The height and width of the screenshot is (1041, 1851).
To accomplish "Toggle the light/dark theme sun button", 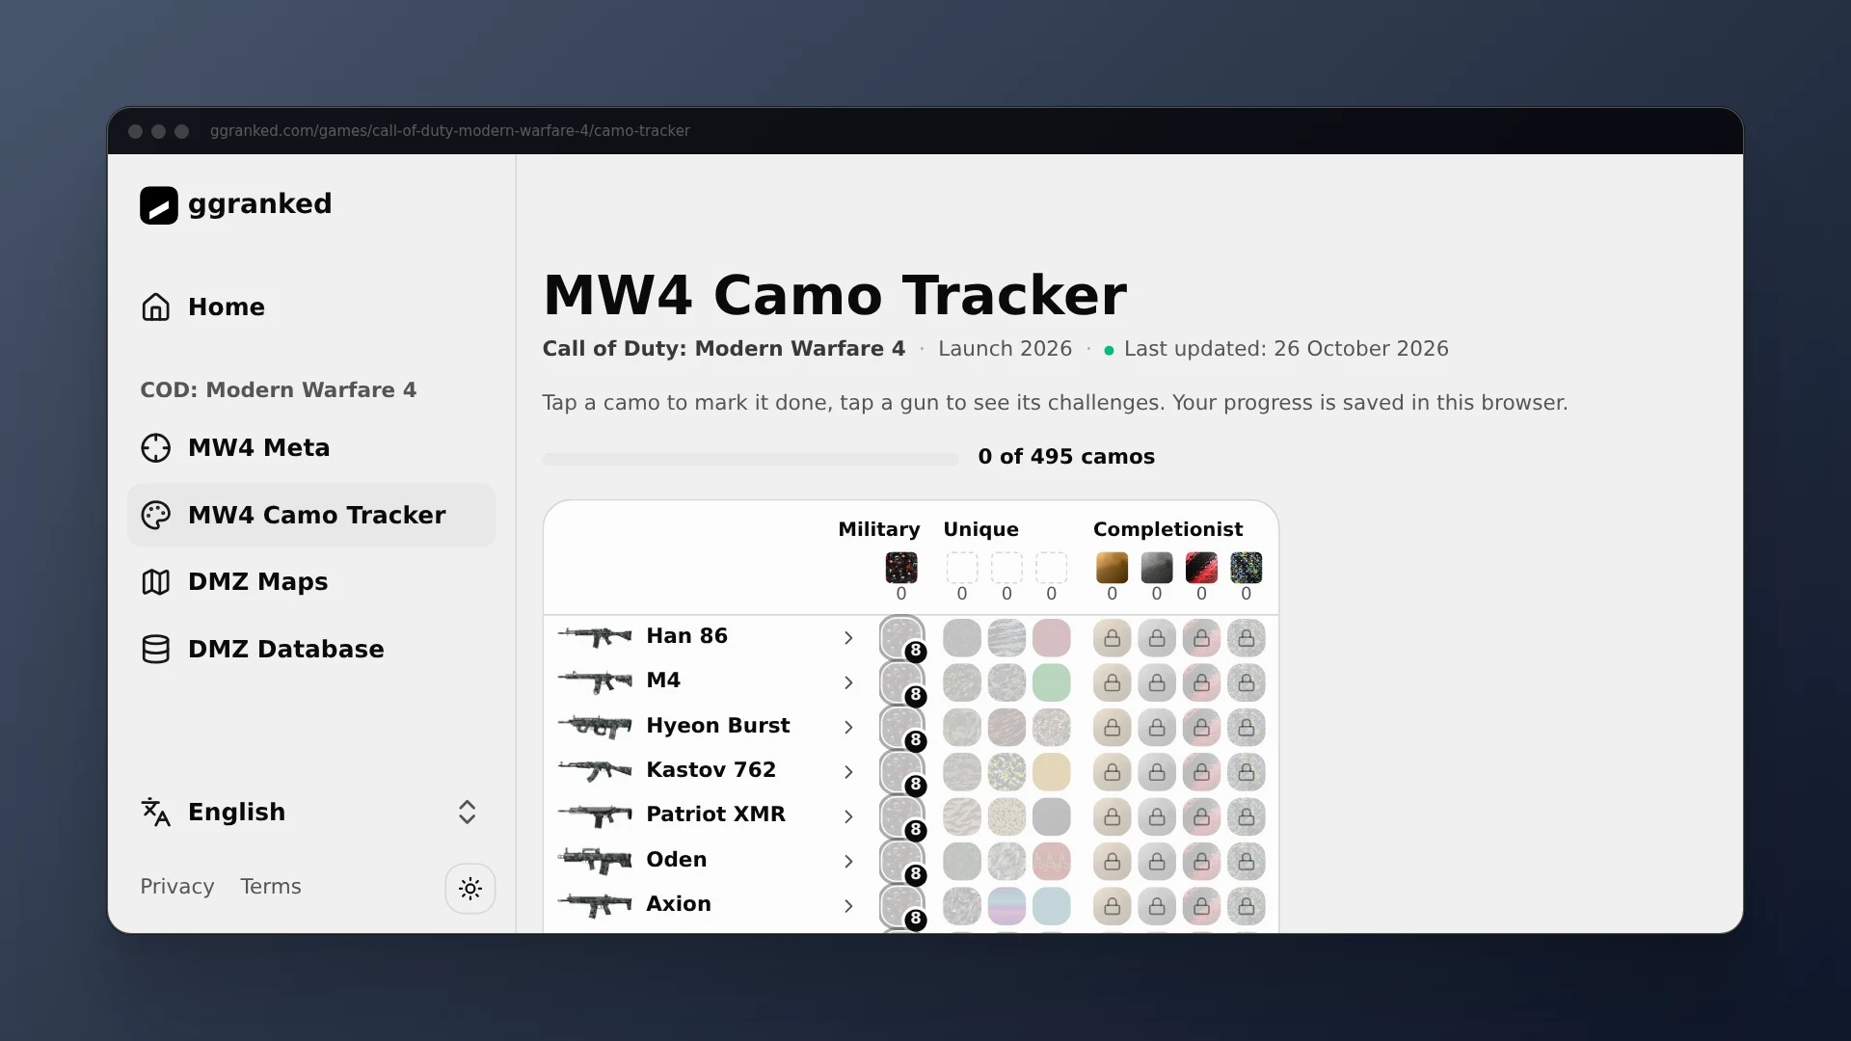I will [x=470, y=888].
